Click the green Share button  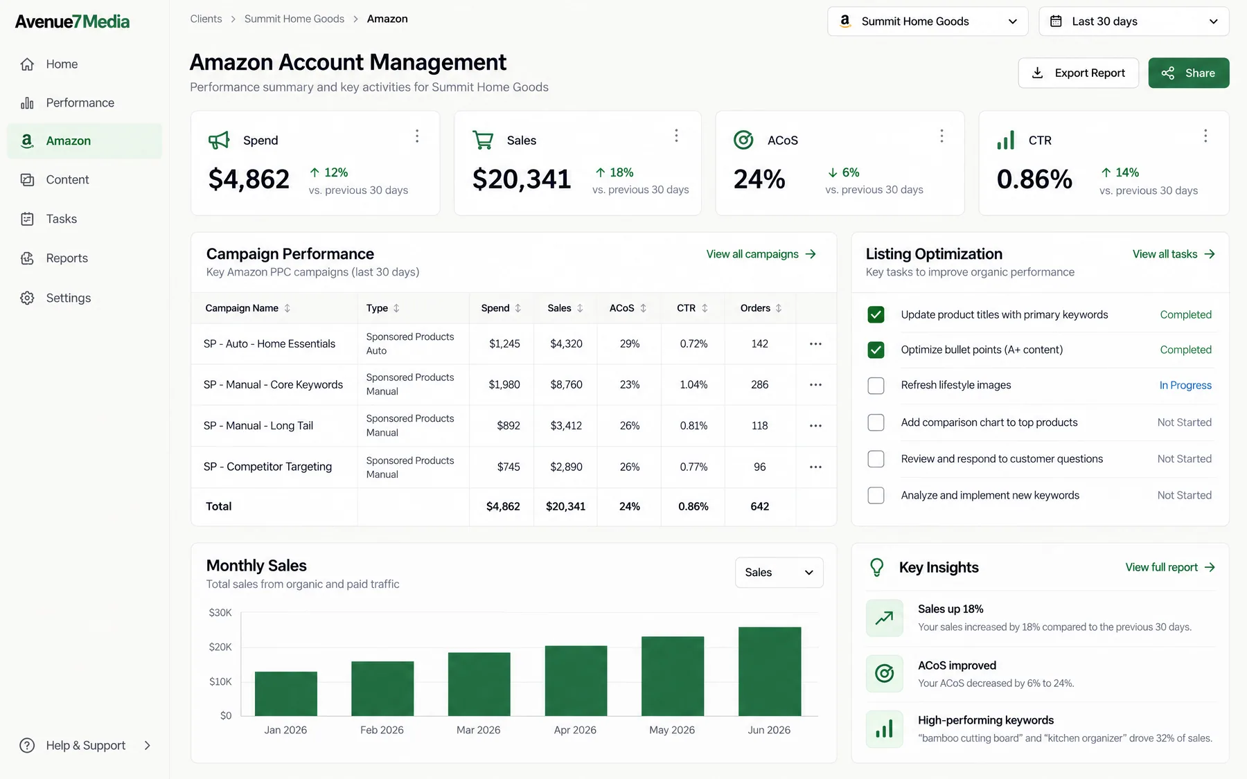[1189, 73]
